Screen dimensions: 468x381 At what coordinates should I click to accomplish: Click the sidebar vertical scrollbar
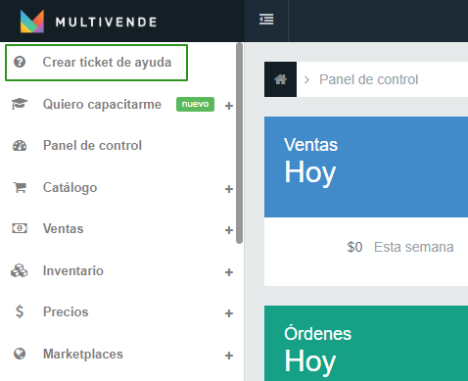coord(239,143)
